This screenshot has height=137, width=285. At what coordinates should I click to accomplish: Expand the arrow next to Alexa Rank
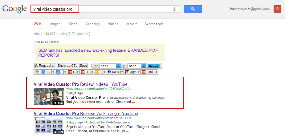(x=122, y=72)
